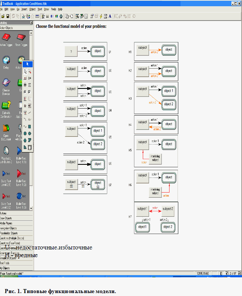Image resolution: width=242 pixels, height=296 pixels.
Task: Expand the Media Players catalog category
Action: (x=16, y=223)
